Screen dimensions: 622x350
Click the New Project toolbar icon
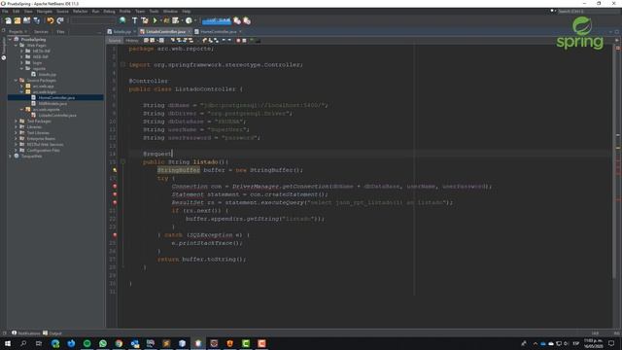point(17,20)
